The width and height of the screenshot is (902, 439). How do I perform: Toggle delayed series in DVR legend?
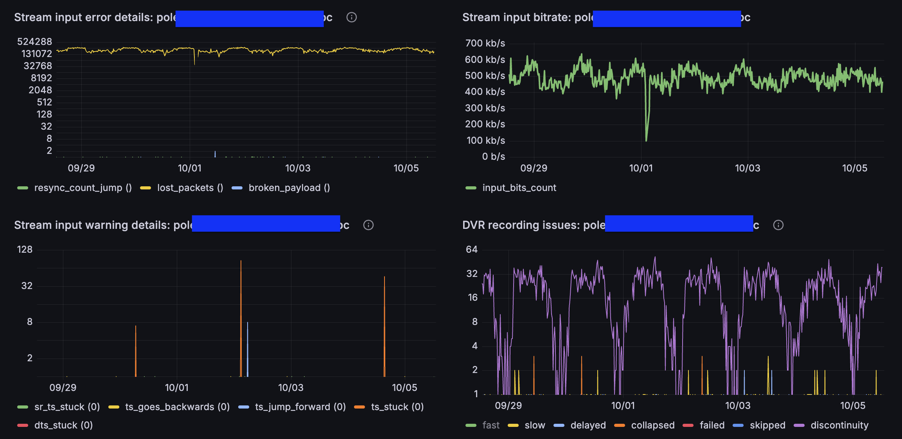click(x=588, y=425)
